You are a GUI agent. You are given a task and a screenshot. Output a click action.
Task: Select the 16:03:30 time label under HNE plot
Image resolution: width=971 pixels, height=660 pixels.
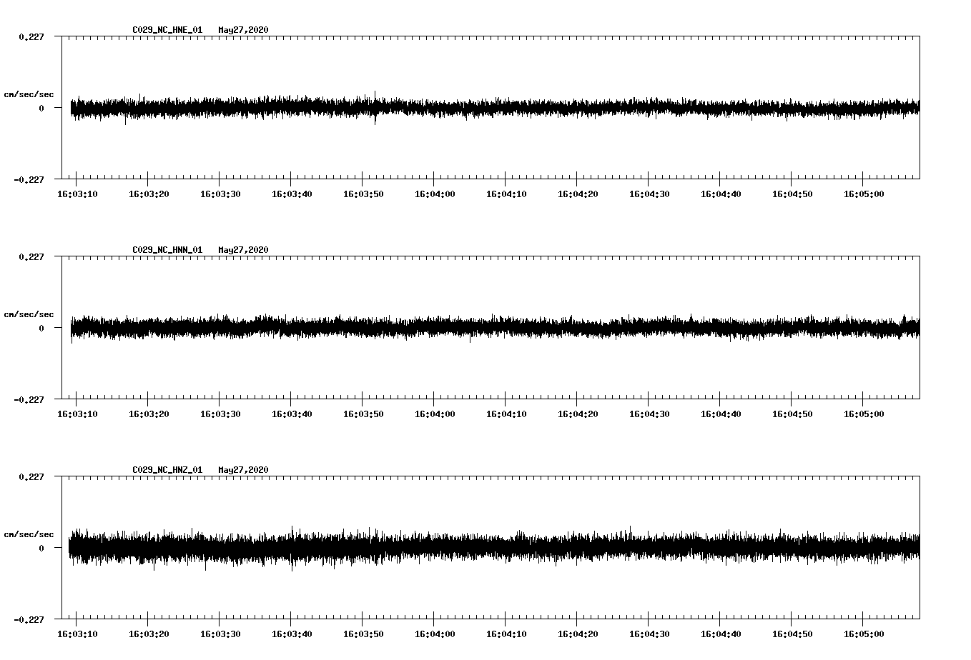coord(220,194)
